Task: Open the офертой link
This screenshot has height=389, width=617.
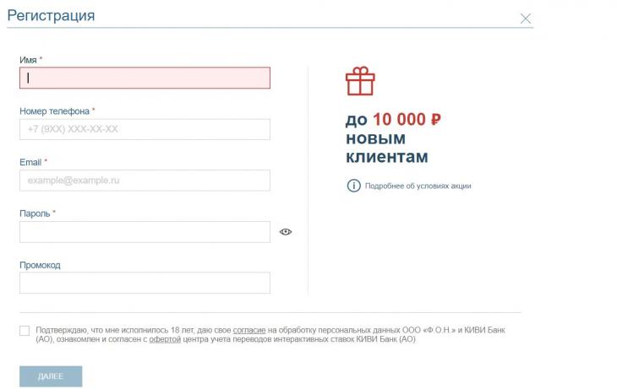Action: tap(166, 339)
